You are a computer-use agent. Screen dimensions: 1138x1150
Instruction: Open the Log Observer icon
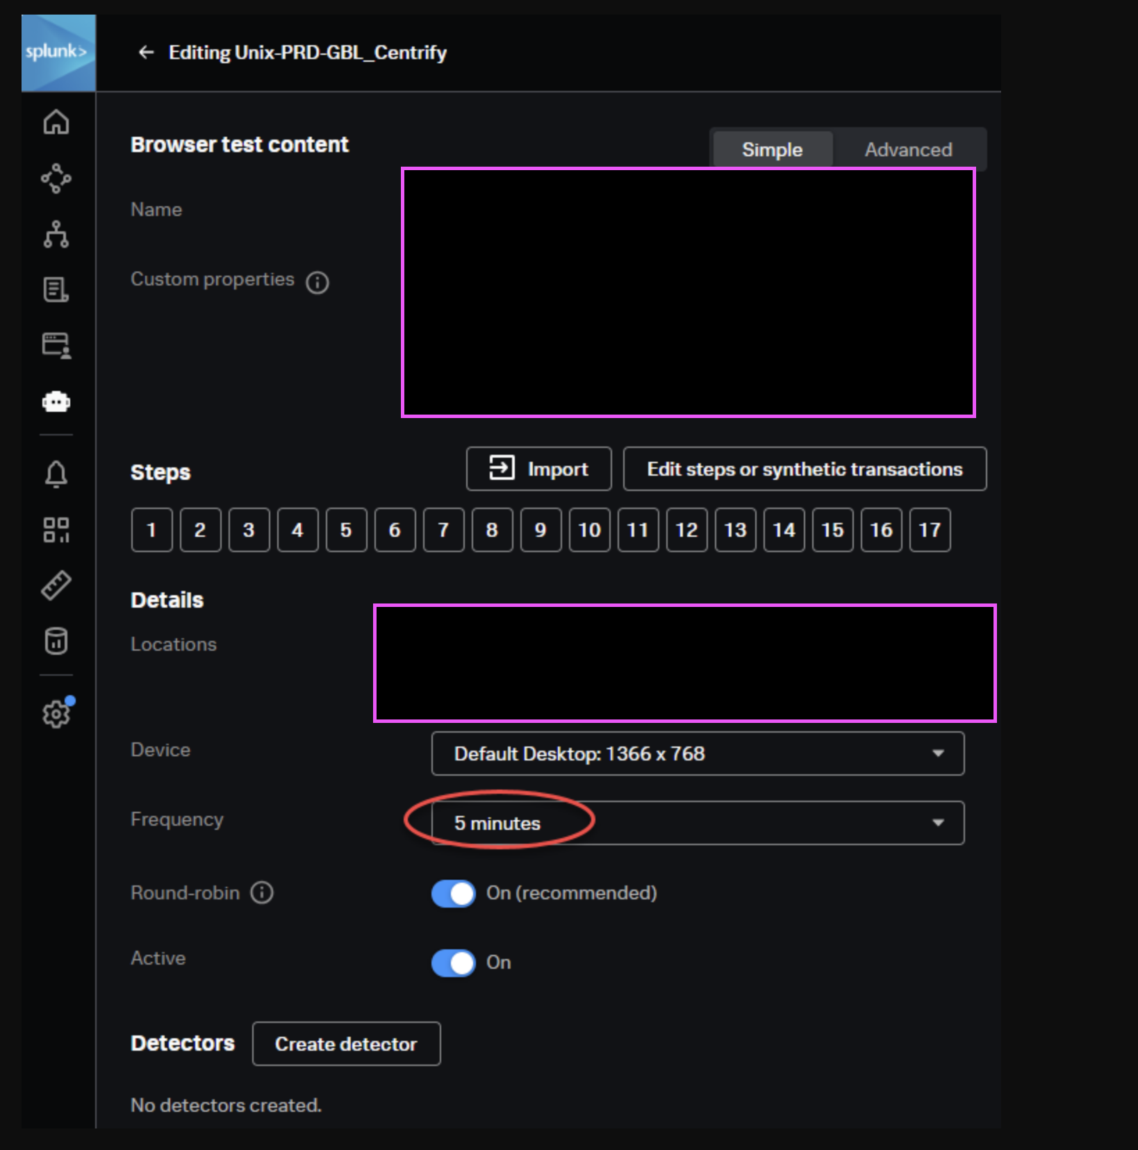[56, 290]
